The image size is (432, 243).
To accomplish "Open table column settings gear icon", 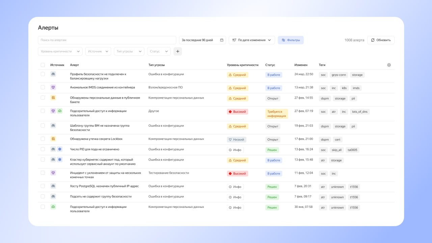I will pyautogui.click(x=389, y=65).
